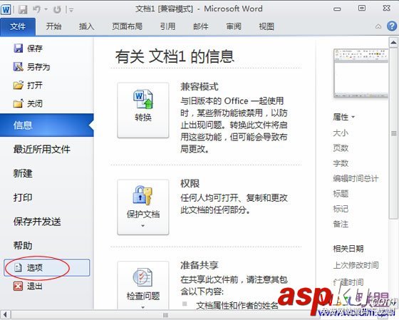This screenshot has height=320, width=399.
Task: Open the 保护文档 dropdown button
Action: (x=143, y=207)
